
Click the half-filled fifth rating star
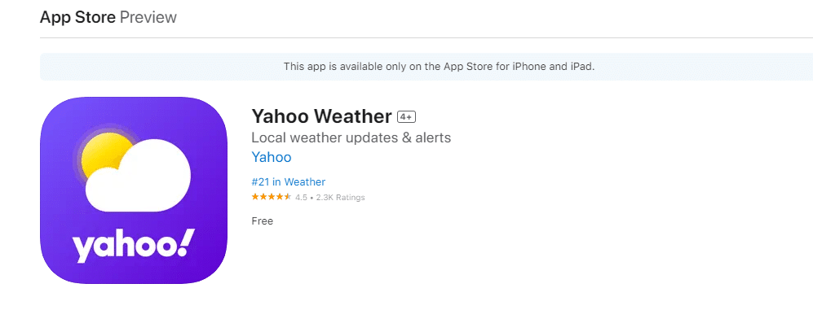pos(288,197)
